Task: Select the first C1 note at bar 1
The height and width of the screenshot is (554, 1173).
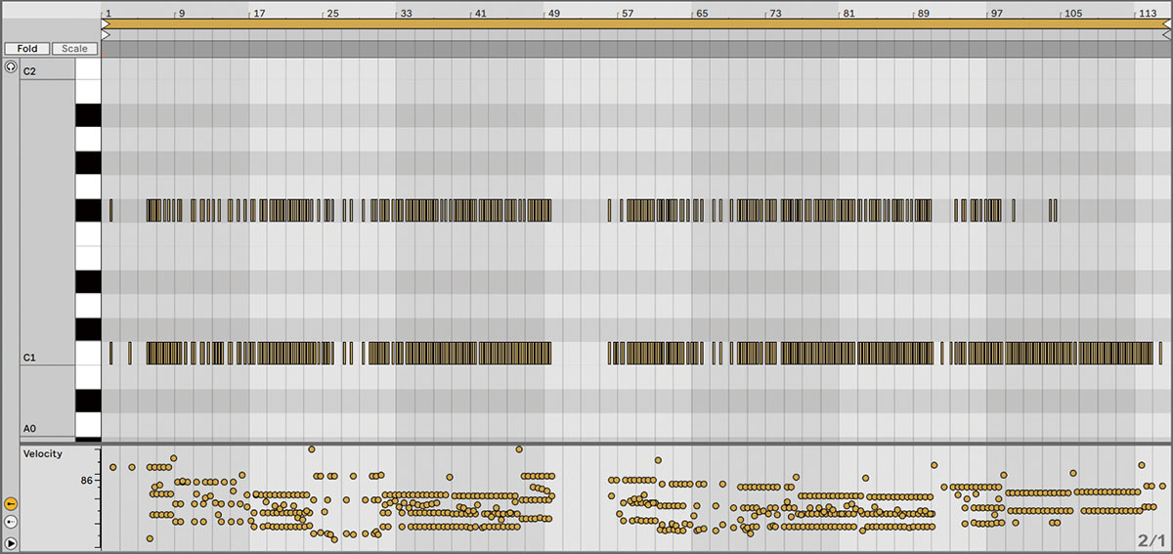Action: [x=111, y=353]
